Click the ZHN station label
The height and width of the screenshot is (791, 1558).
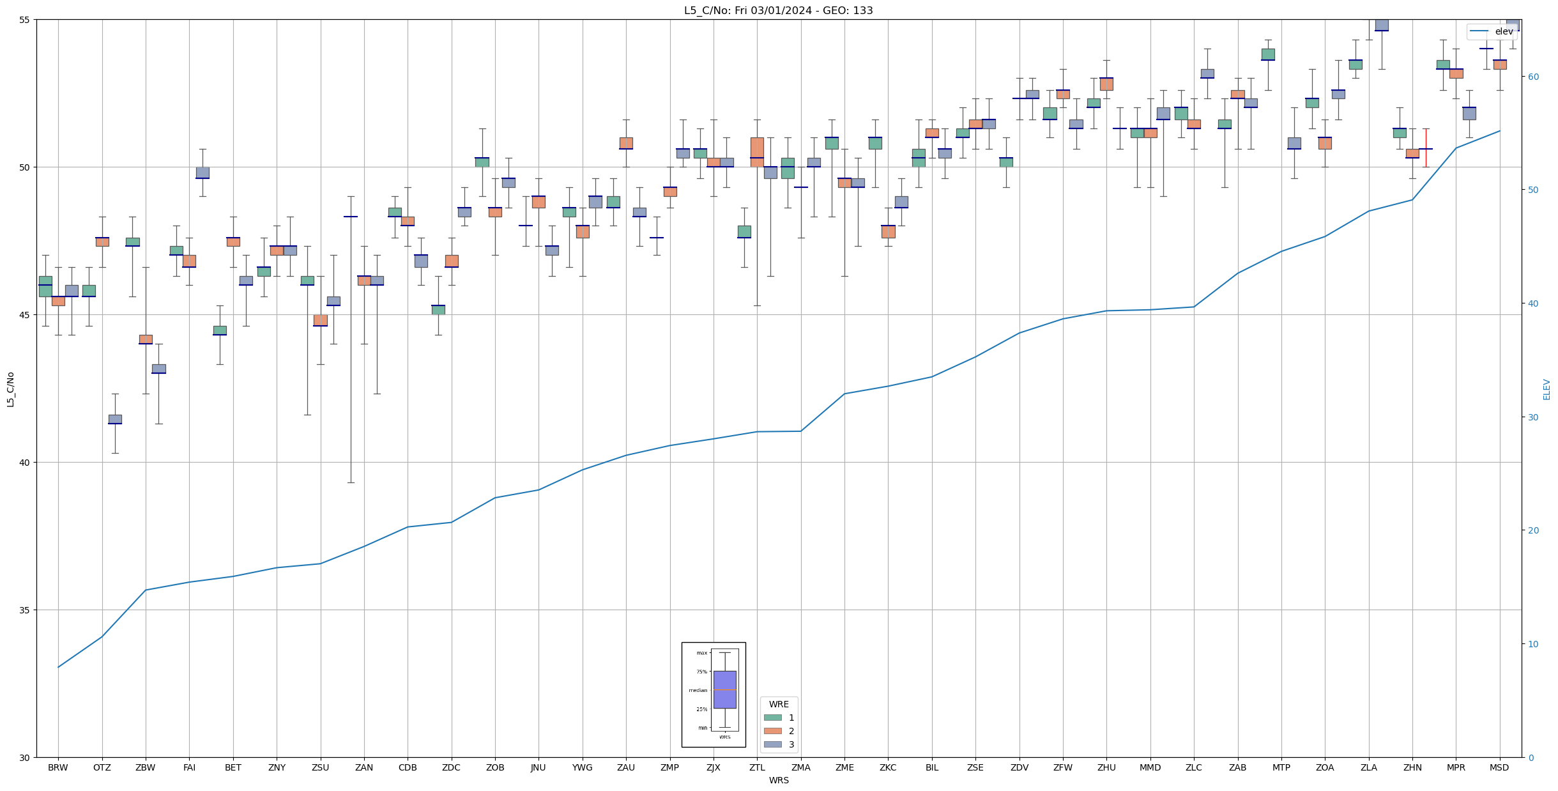click(1412, 767)
